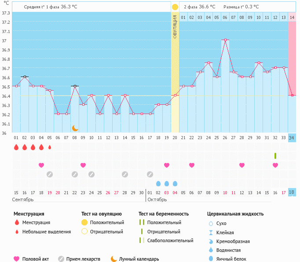Click the Разница t° 0.3 °C text
Image resolution: width=300 pixels, height=262 pixels.
[241, 7]
